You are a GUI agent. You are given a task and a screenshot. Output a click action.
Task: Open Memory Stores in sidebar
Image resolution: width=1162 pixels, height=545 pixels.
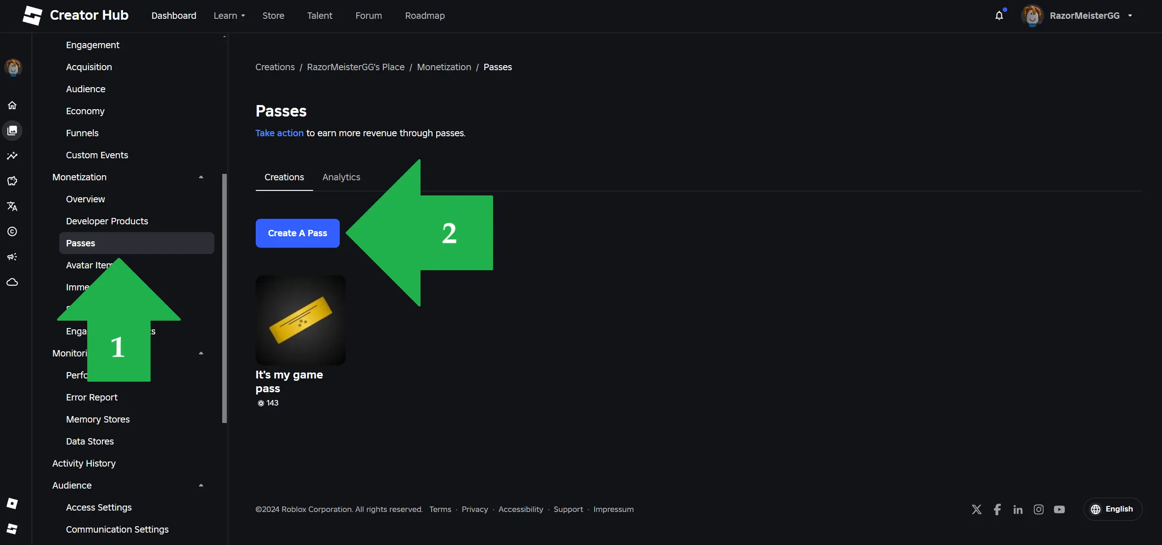click(98, 419)
